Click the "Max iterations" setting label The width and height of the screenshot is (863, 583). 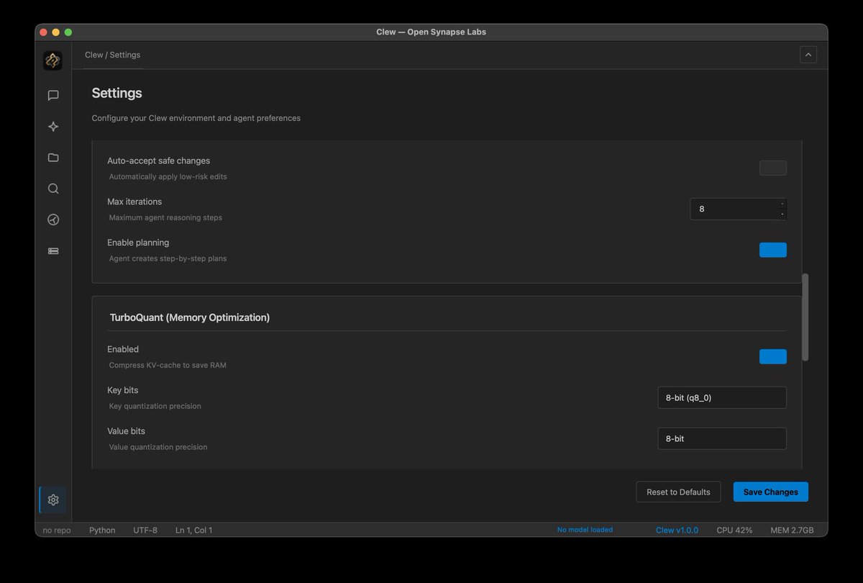(134, 202)
